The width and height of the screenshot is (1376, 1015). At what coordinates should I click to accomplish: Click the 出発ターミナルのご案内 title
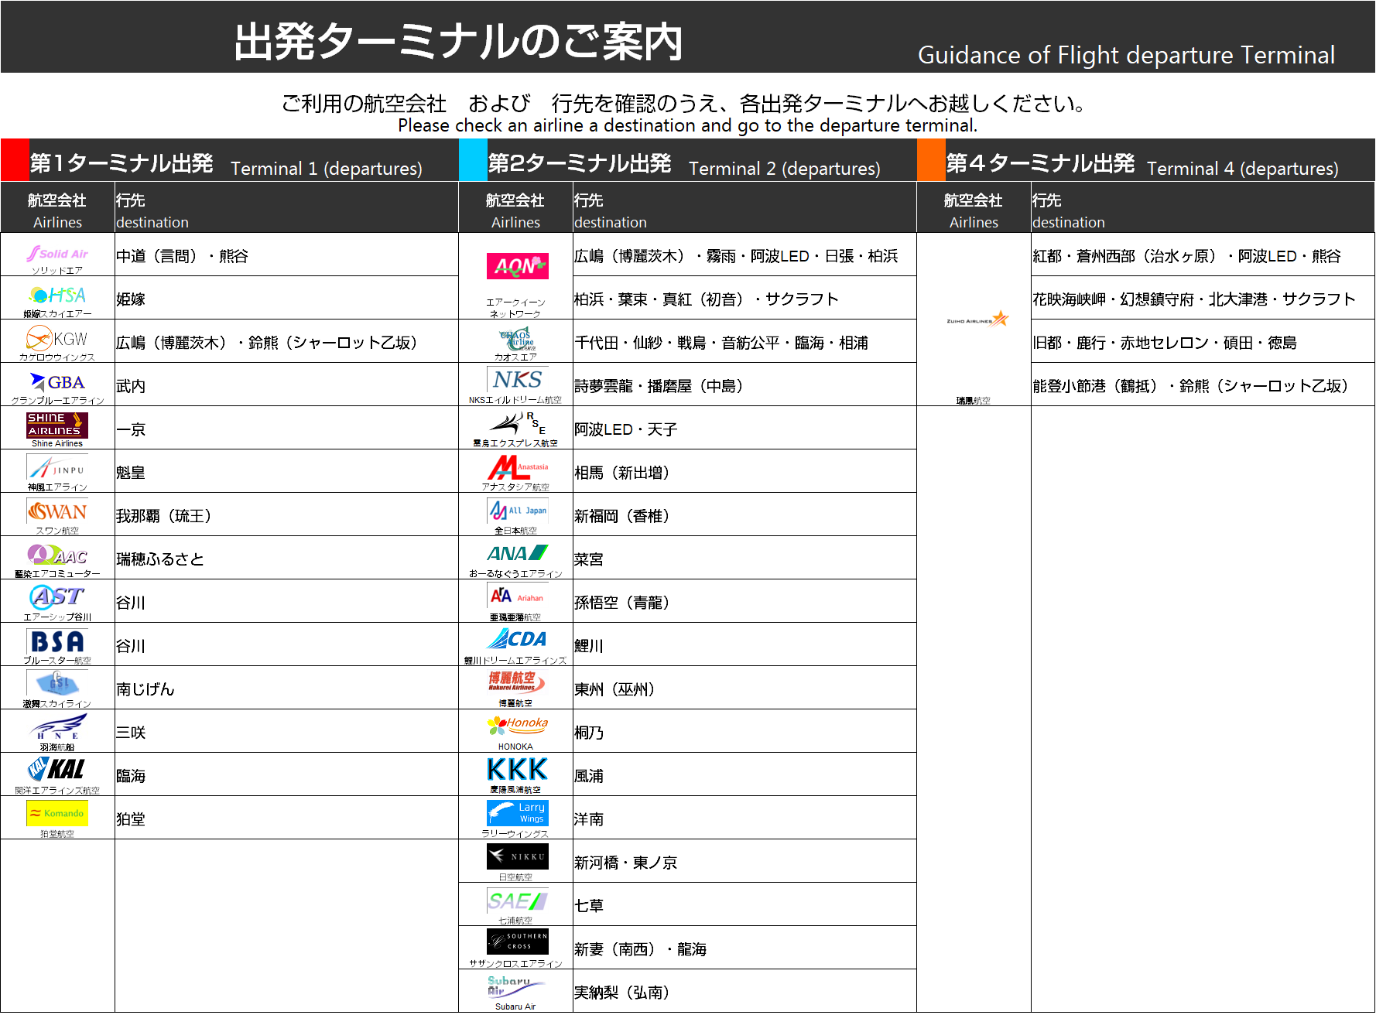coord(458,41)
